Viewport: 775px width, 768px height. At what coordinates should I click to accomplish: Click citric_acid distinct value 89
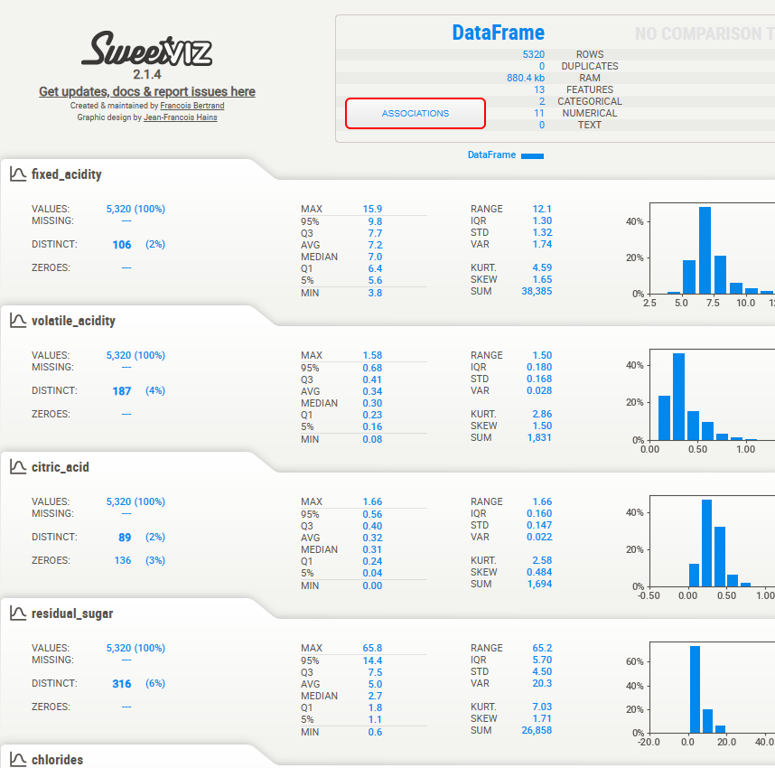pyautogui.click(x=125, y=538)
